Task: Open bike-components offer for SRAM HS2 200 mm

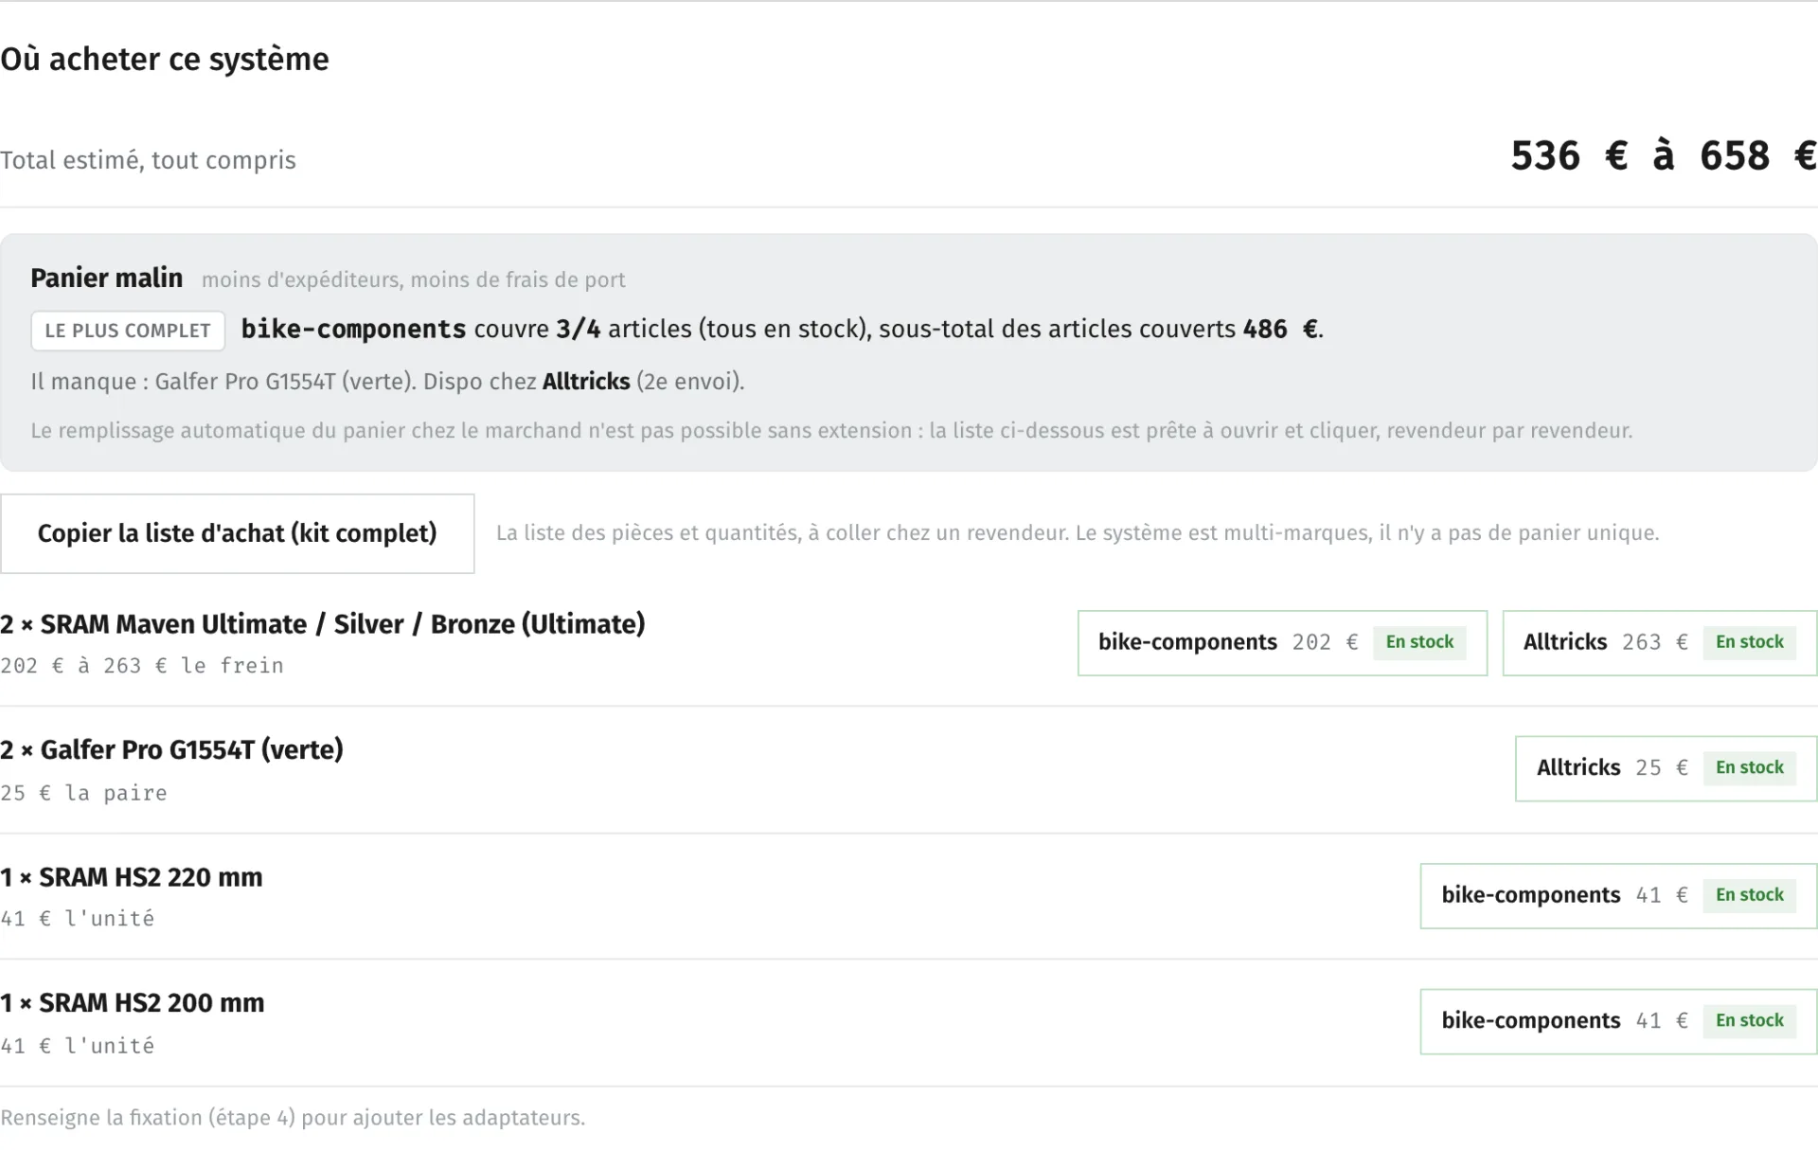Action: click(1618, 1021)
